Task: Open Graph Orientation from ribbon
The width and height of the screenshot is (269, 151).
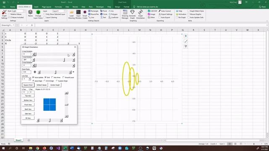Action: tap(140, 14)
